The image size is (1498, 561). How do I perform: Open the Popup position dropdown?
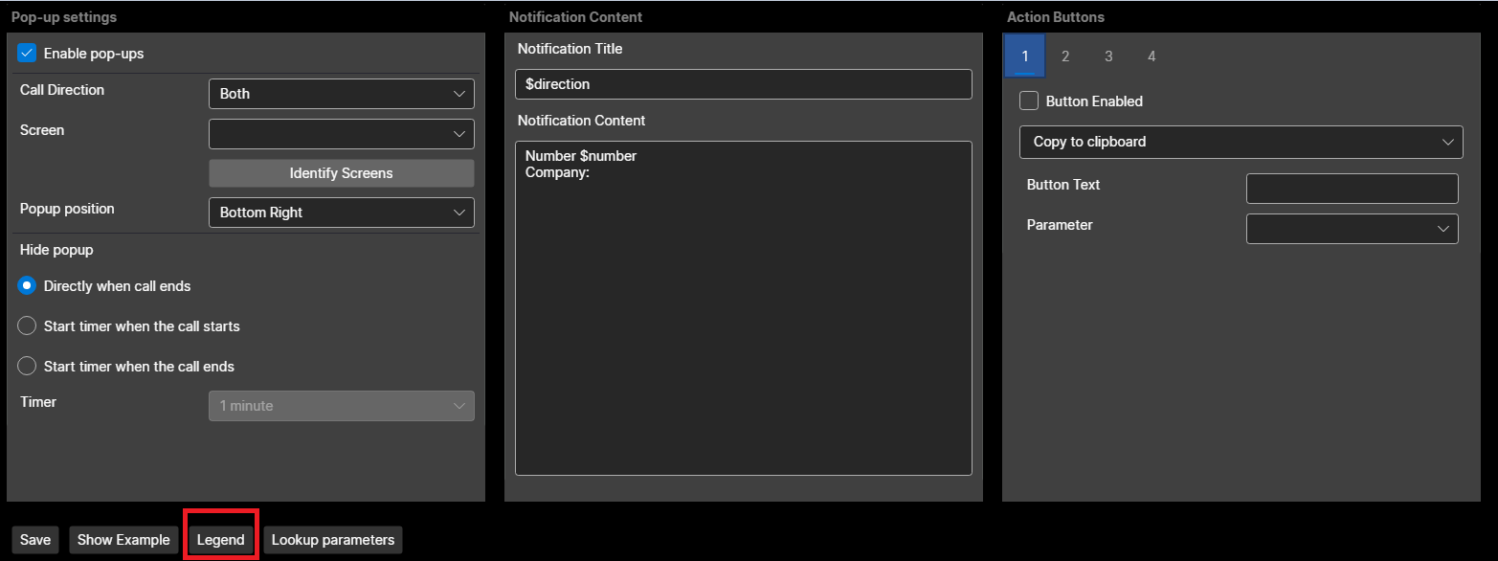pos(342,213)
